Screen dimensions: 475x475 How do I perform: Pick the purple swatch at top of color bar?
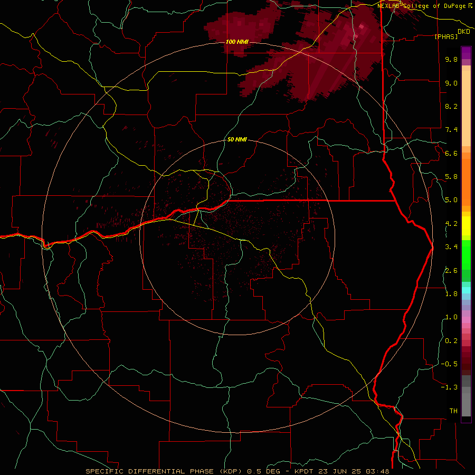tap(466, 53)
